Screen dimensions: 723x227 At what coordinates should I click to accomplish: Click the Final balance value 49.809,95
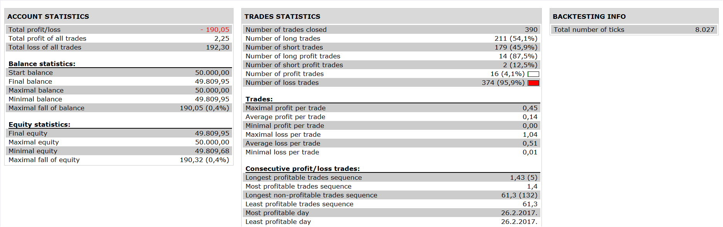(212, 81)
